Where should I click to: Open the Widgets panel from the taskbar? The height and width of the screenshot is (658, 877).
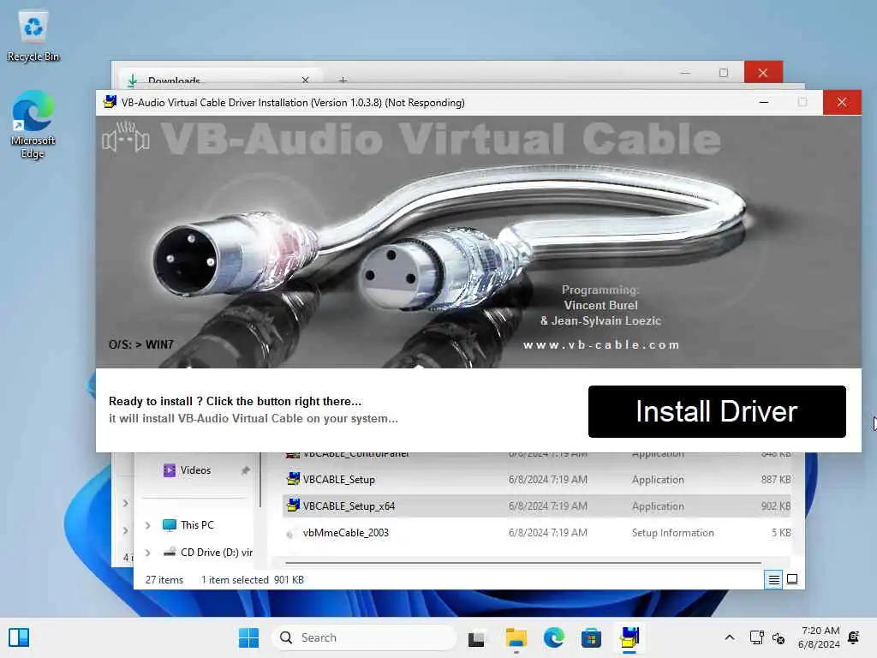click(x=19, y=637)
